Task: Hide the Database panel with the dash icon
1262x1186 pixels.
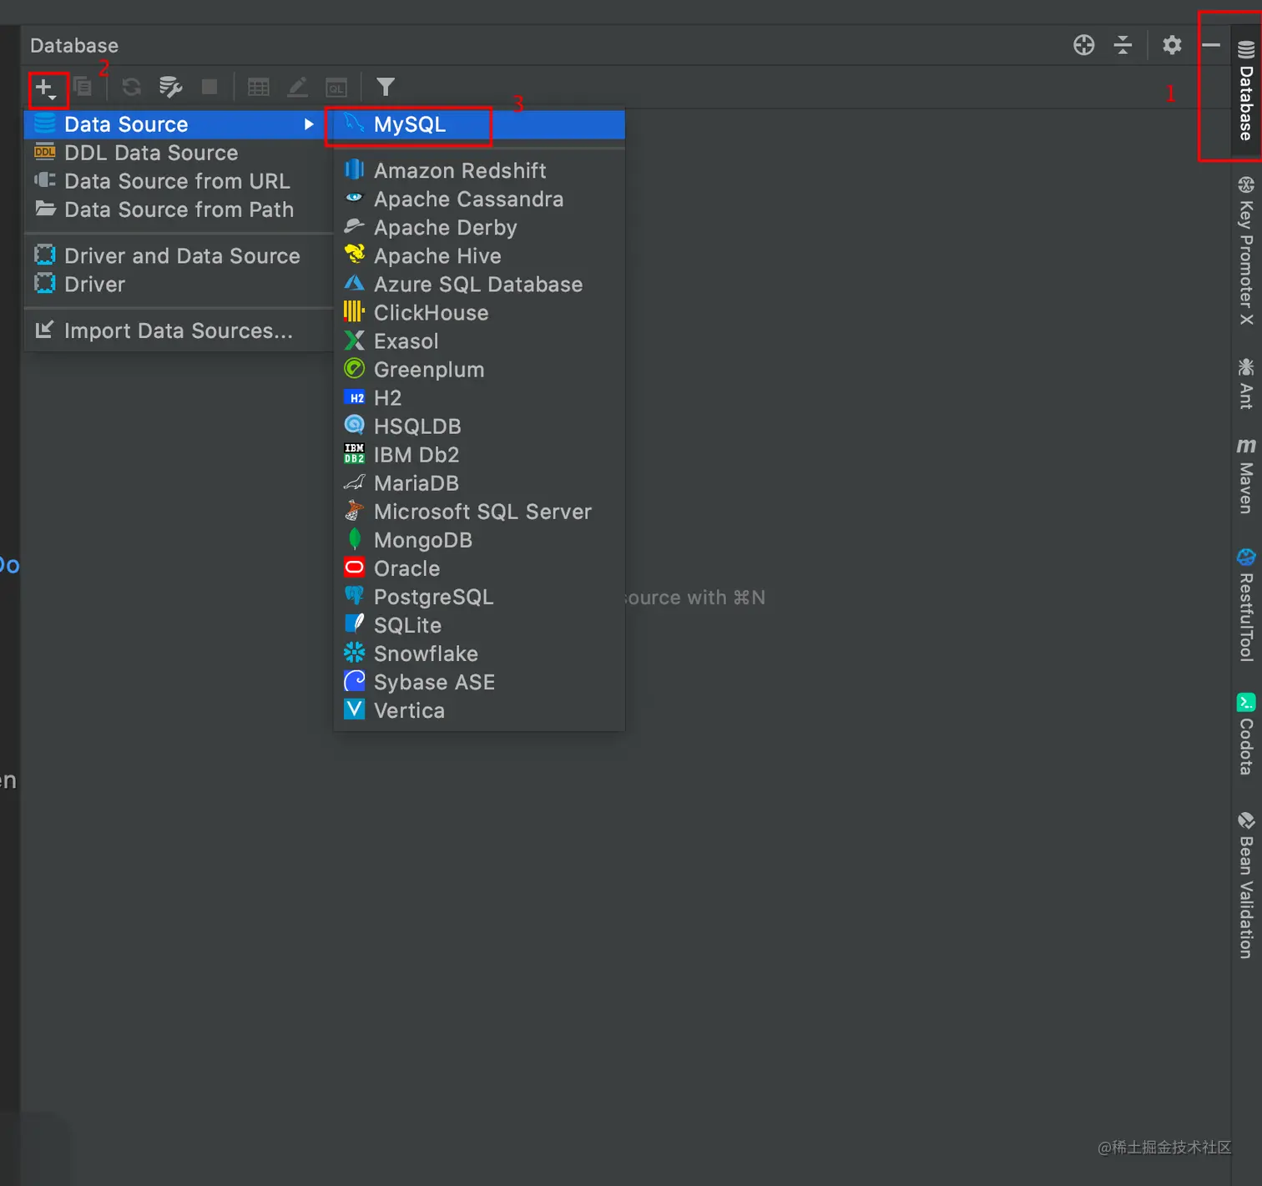Action: [1211, 45]
